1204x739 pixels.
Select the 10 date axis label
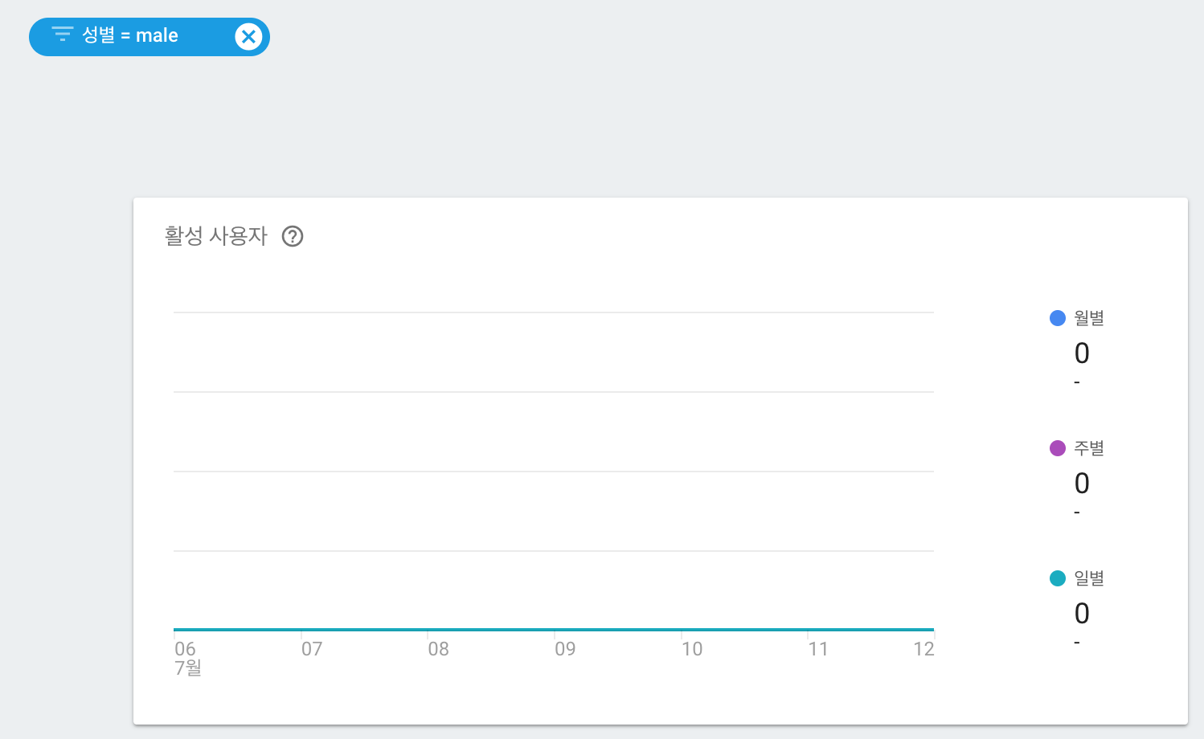coord(691,649)
